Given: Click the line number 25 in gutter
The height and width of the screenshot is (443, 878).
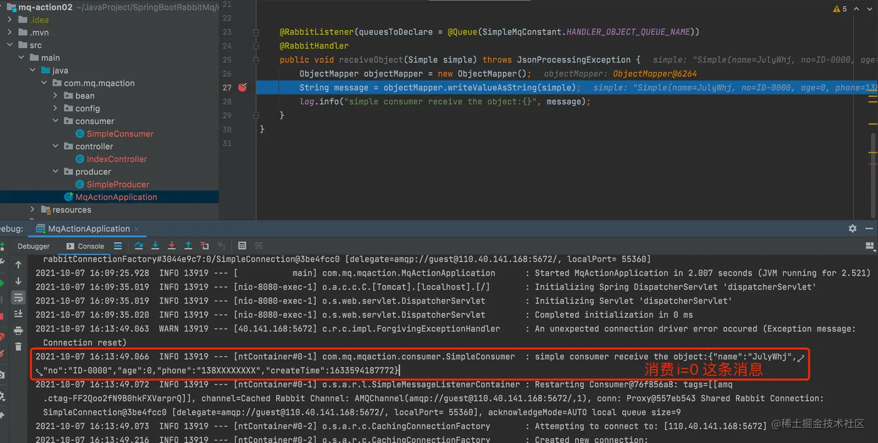Looking at the screenshot, I should point(227,60).
